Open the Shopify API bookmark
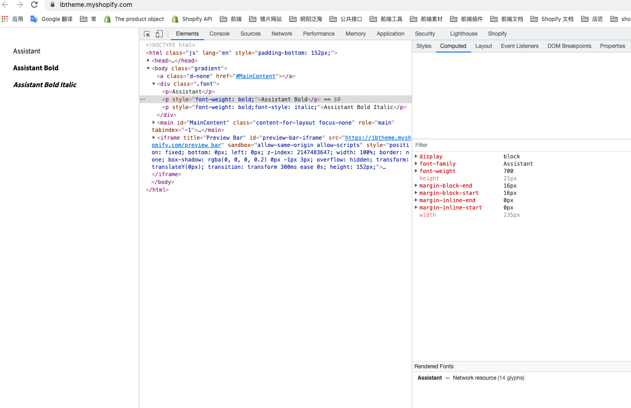The width and height of the screenshot is (631, 408). point(192,19)
